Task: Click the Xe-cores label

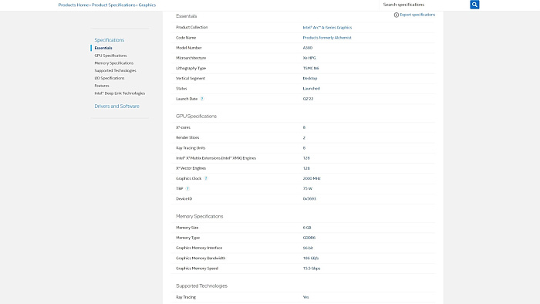Action: pos(183,127)
